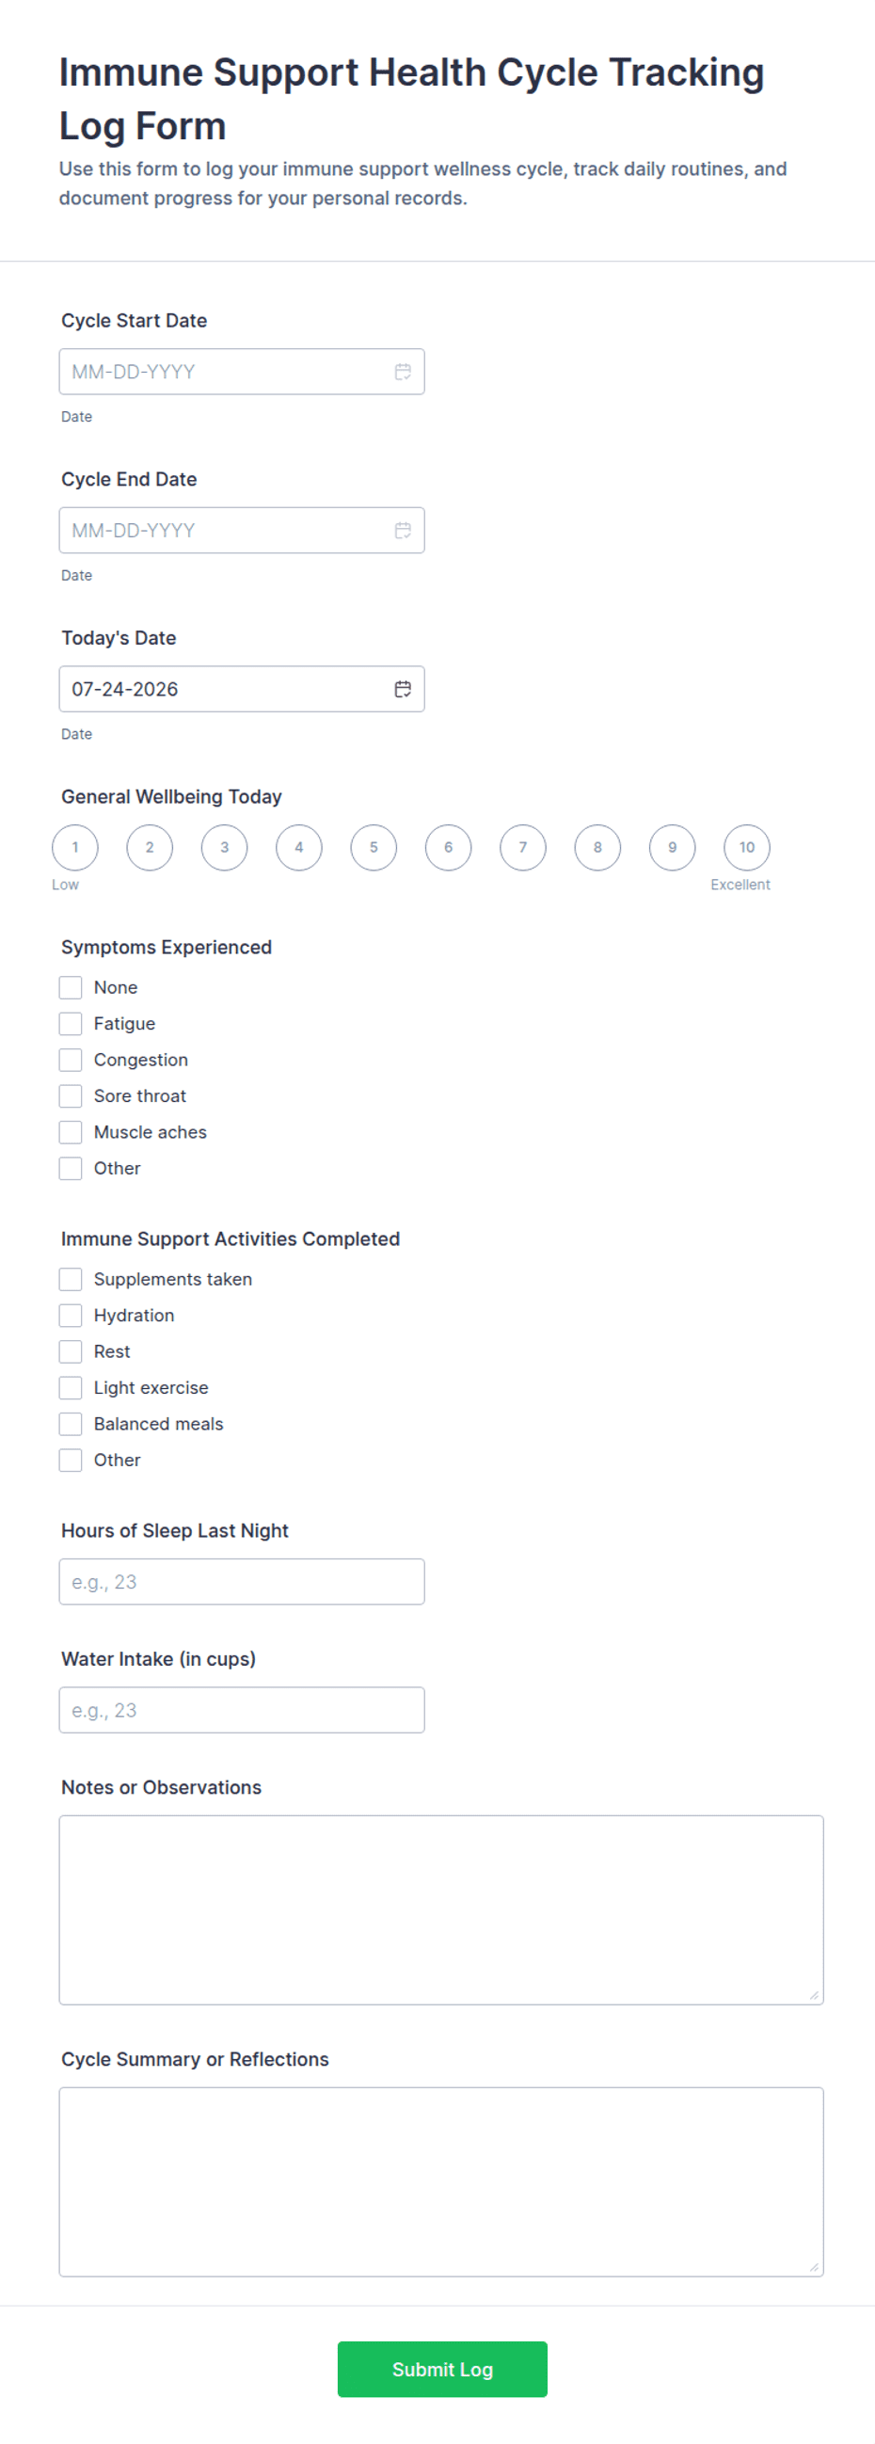875x2444 pixels.
Task: Click the Water Intake cups field
Action: point(242,1710)
